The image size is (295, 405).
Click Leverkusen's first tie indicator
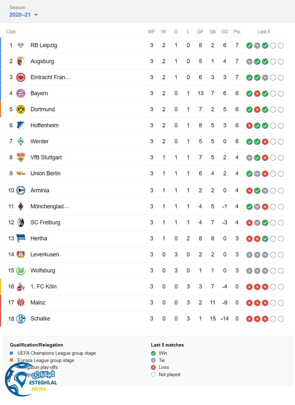(249, 255)
